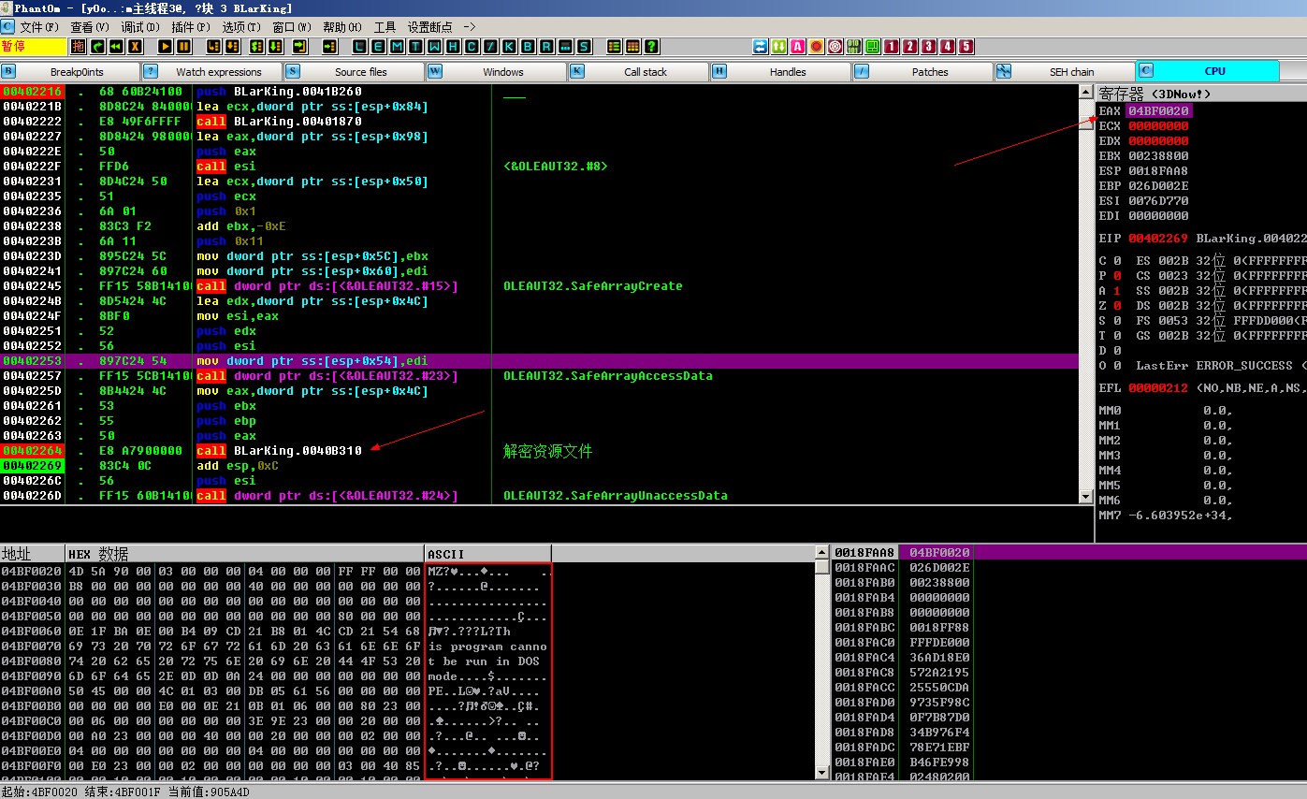Click the dark red number 3 icon

point(928,47)
